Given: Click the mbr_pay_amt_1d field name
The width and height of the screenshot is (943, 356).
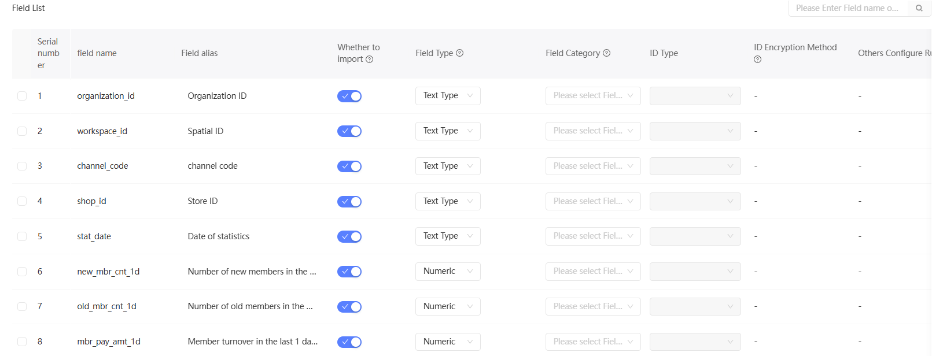Looking at the screenshot, I should [x=109, y=342].
